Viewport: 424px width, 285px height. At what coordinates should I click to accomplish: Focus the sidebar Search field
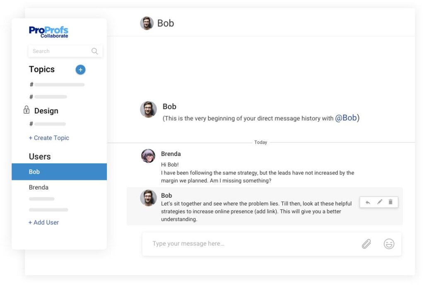65,51
